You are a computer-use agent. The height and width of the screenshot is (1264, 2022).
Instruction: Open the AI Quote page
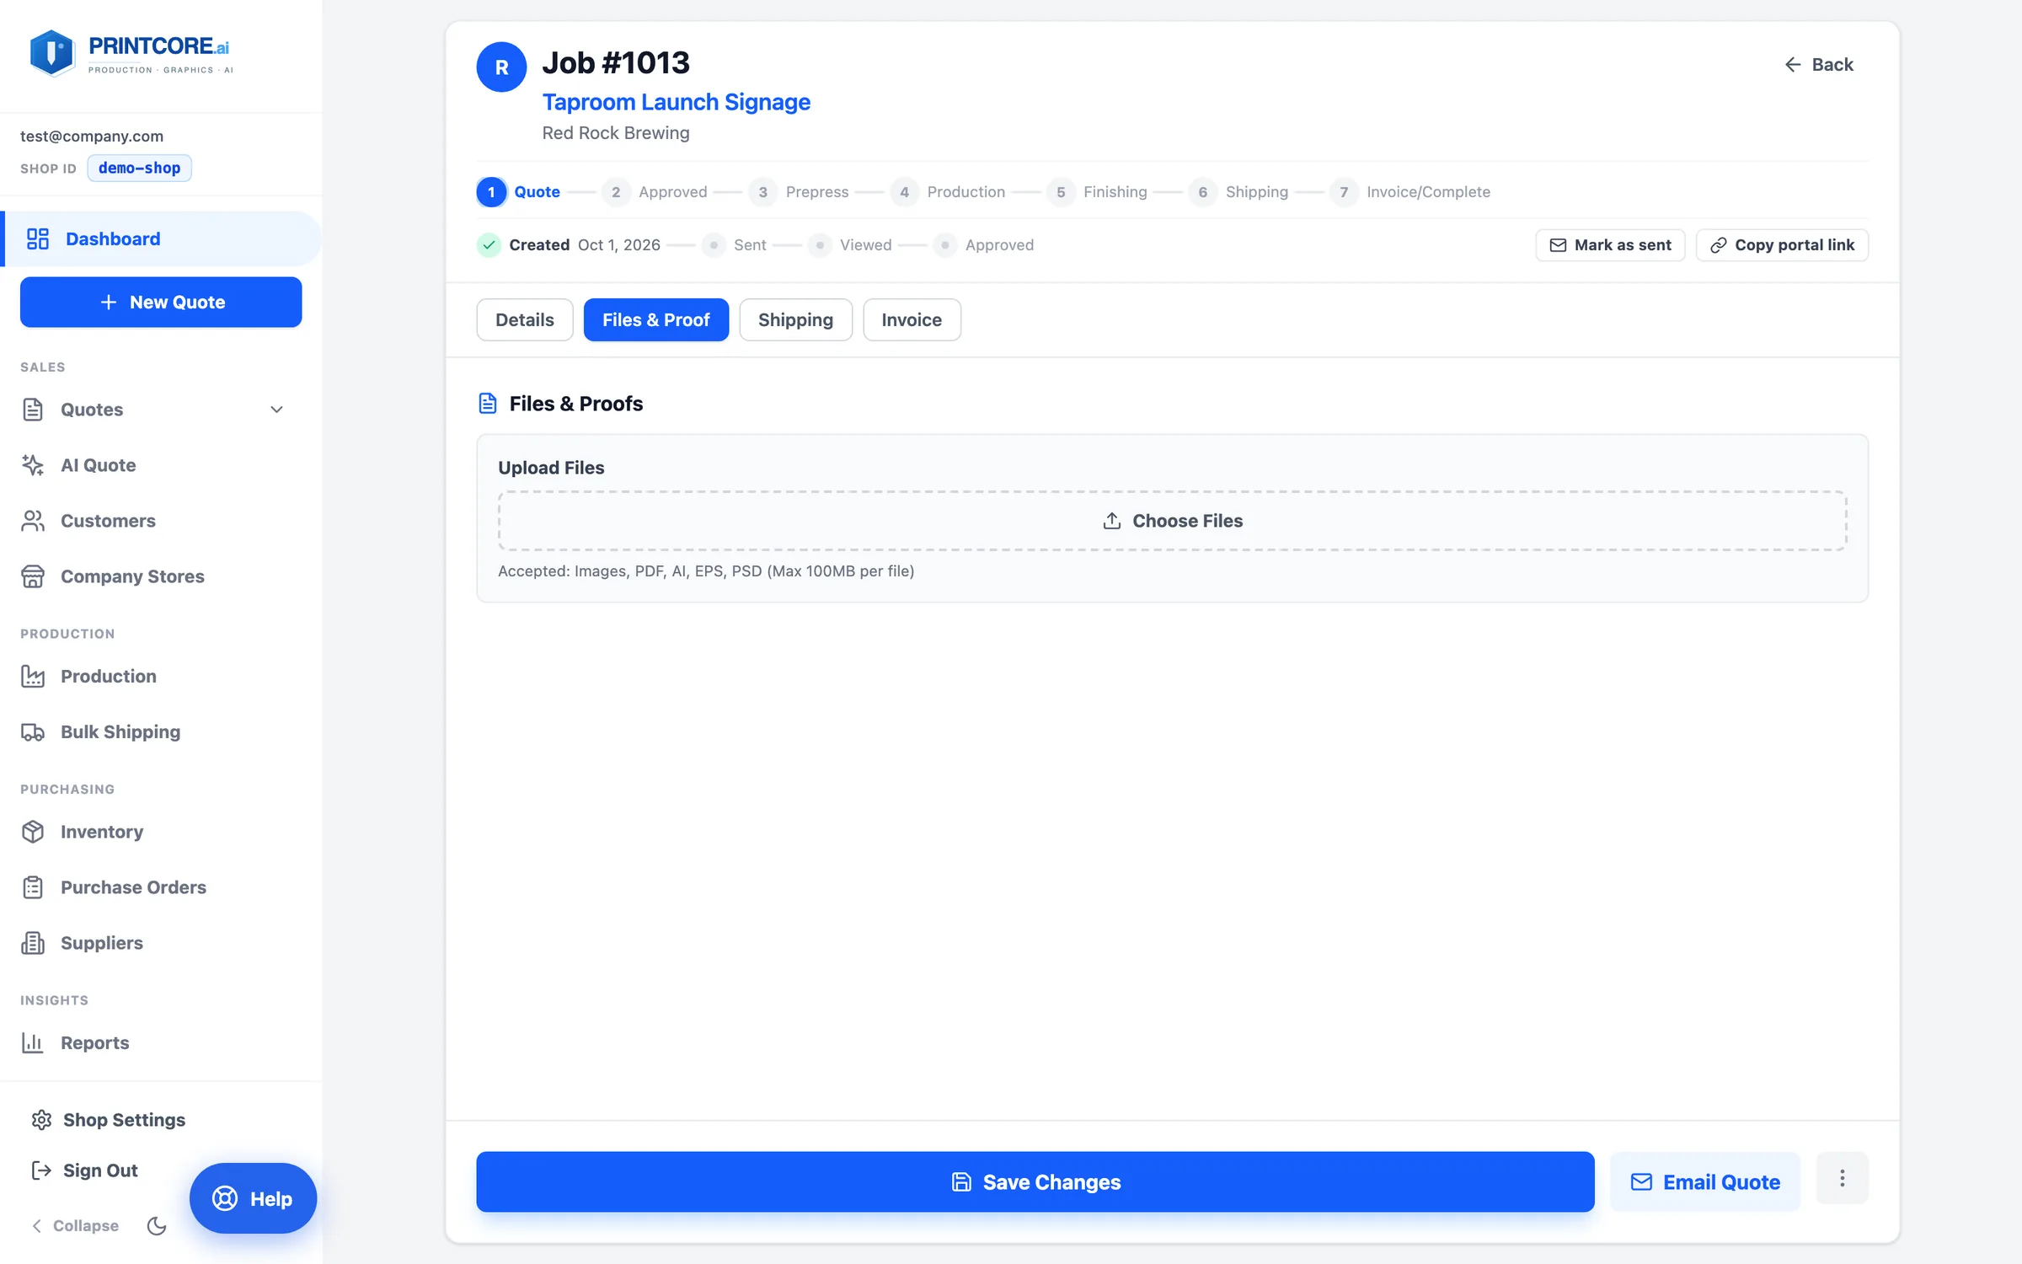(98, 465)
